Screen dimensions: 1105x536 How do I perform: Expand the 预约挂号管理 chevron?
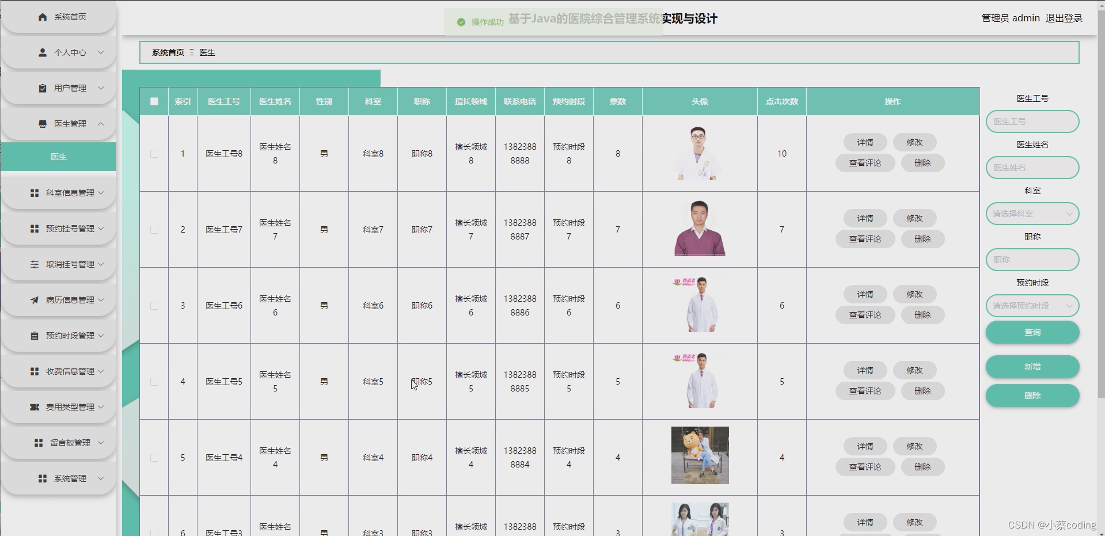[x=101, y=229]
